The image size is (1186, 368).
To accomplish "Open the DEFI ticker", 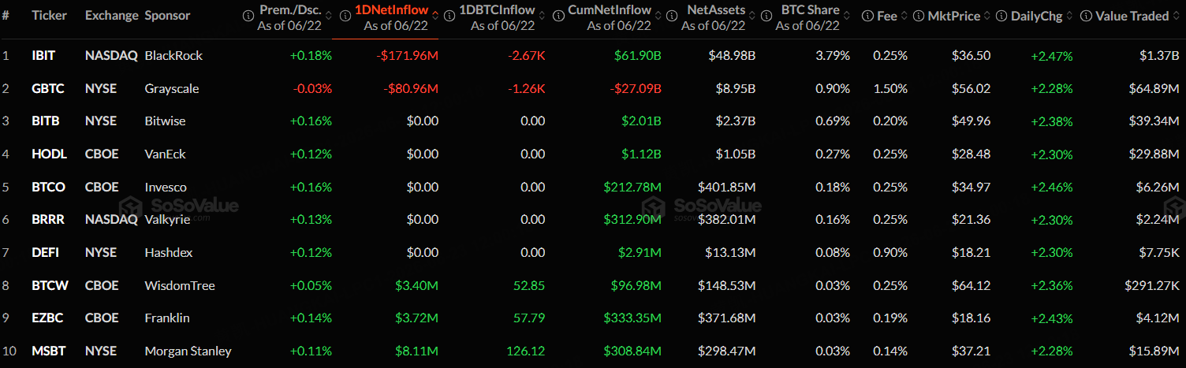I will (x=45, y=252).
